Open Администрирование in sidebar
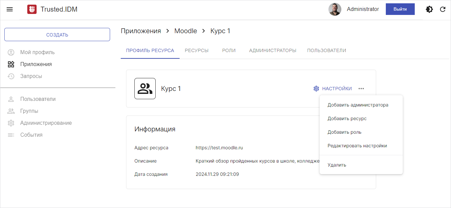 coord(46,123)
